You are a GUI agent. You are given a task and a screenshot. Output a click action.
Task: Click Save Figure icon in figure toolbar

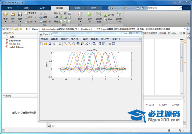(x=50, y=44)
